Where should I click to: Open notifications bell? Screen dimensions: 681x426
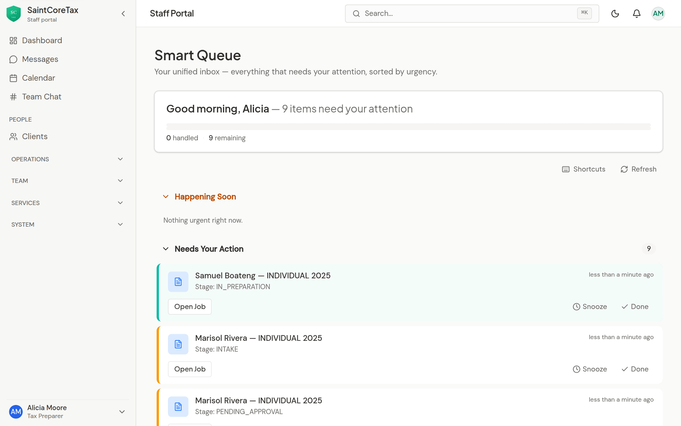click(x=636, y=14)
